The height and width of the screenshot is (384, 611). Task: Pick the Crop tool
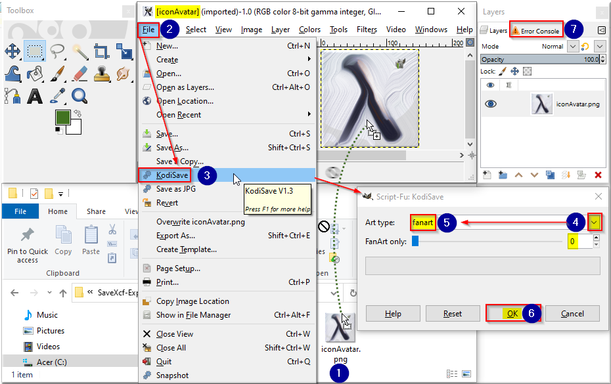click(102, 51)
